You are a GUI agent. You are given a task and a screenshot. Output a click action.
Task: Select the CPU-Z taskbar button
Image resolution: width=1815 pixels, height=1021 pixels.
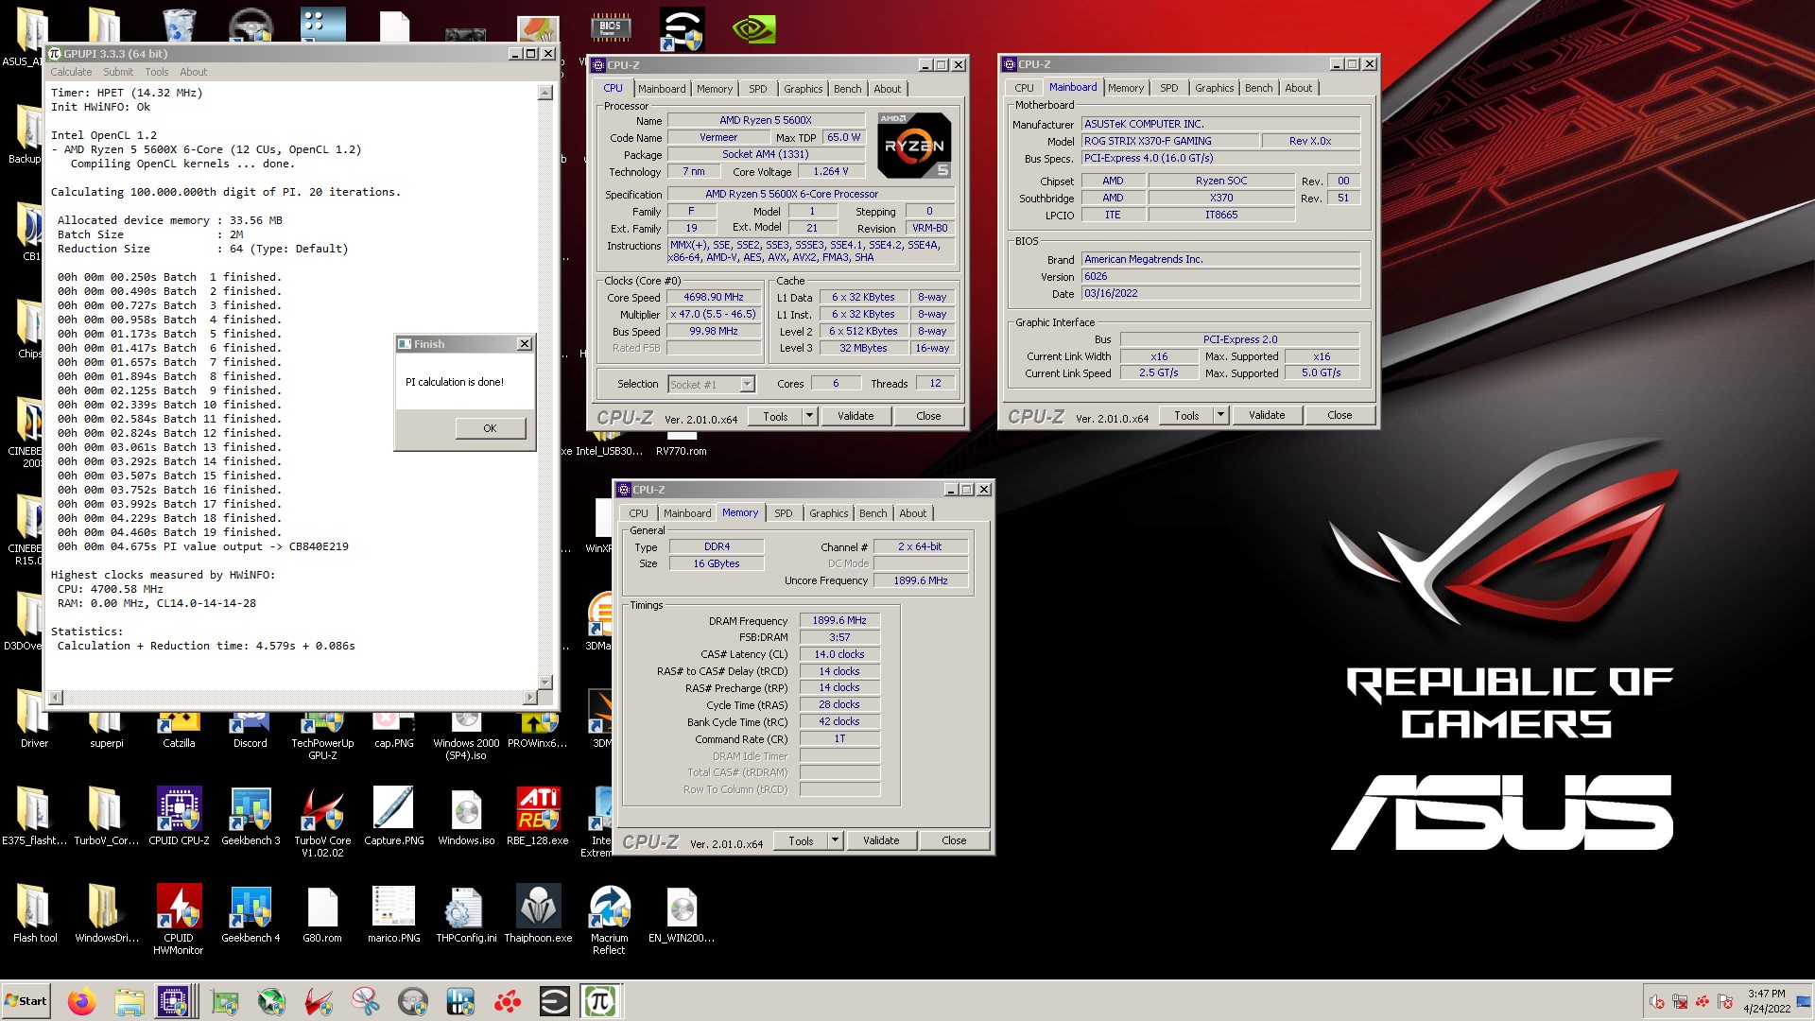(177, 1001)
